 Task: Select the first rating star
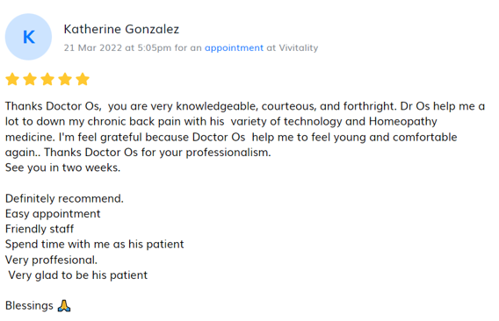click(x=12, y=79)
